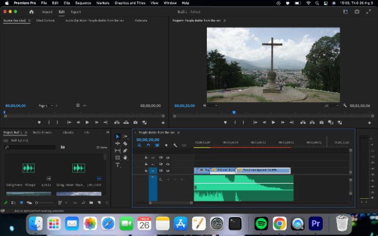Screen dimensions: 378x236
Task: Export frame from Program Monitor
Action: [x=321, y=123]
